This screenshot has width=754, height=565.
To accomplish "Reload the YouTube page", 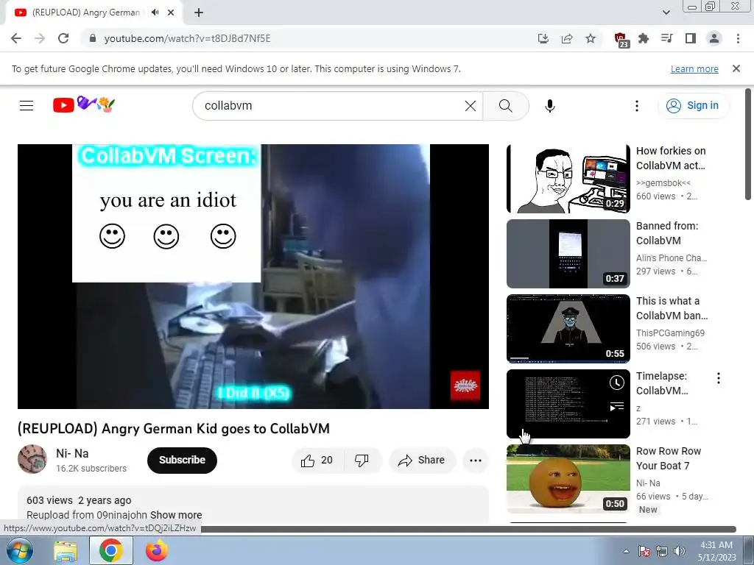I will click(63, 38).
